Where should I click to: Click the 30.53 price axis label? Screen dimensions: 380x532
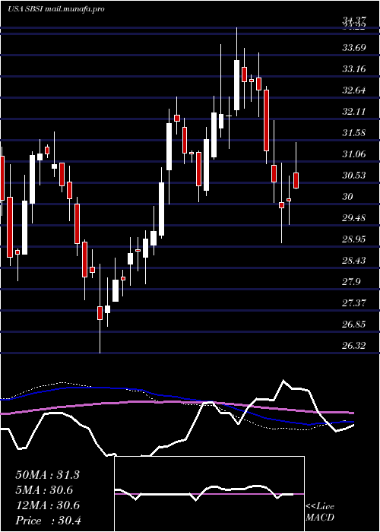[354, 176]
